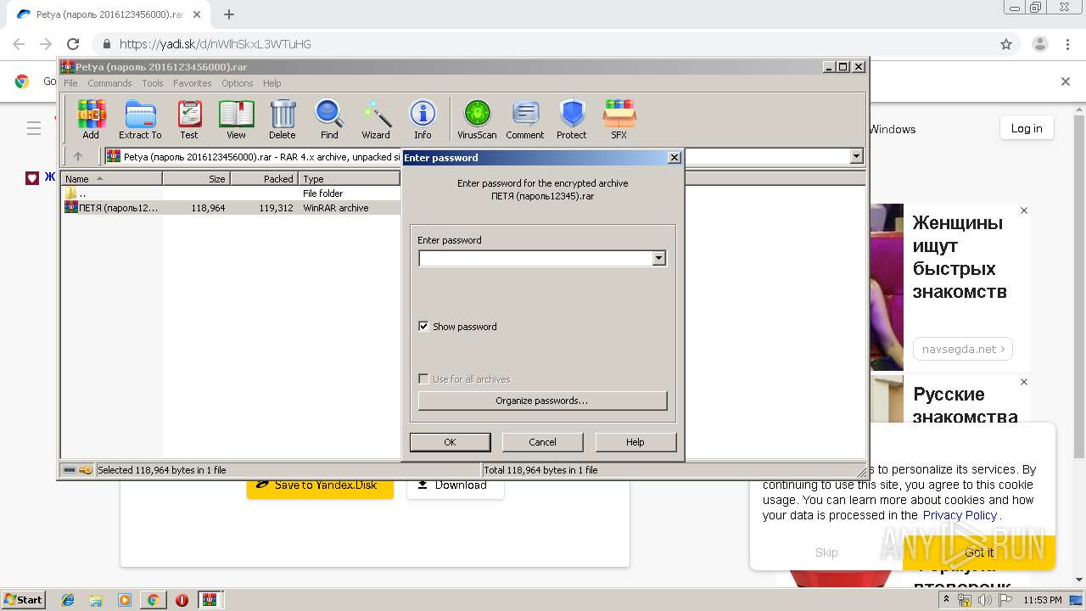Viewport: 1086px width, 611px height.
Task: Click OK in Enter password dialog
Action: (450, 442)
